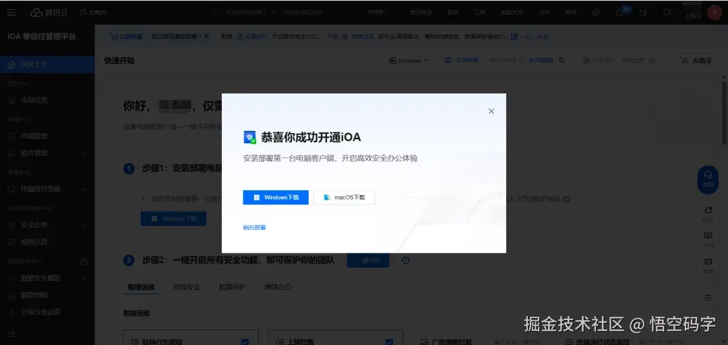
Task: Click the 立即升级 cart link
Action: click(x=126, y=36)
